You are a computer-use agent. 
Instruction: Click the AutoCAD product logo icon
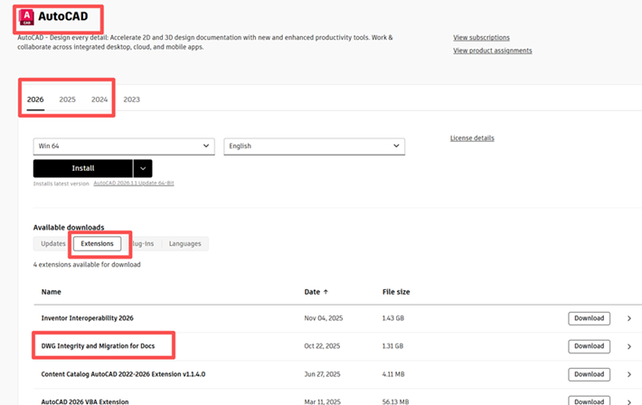click(26, 17)
